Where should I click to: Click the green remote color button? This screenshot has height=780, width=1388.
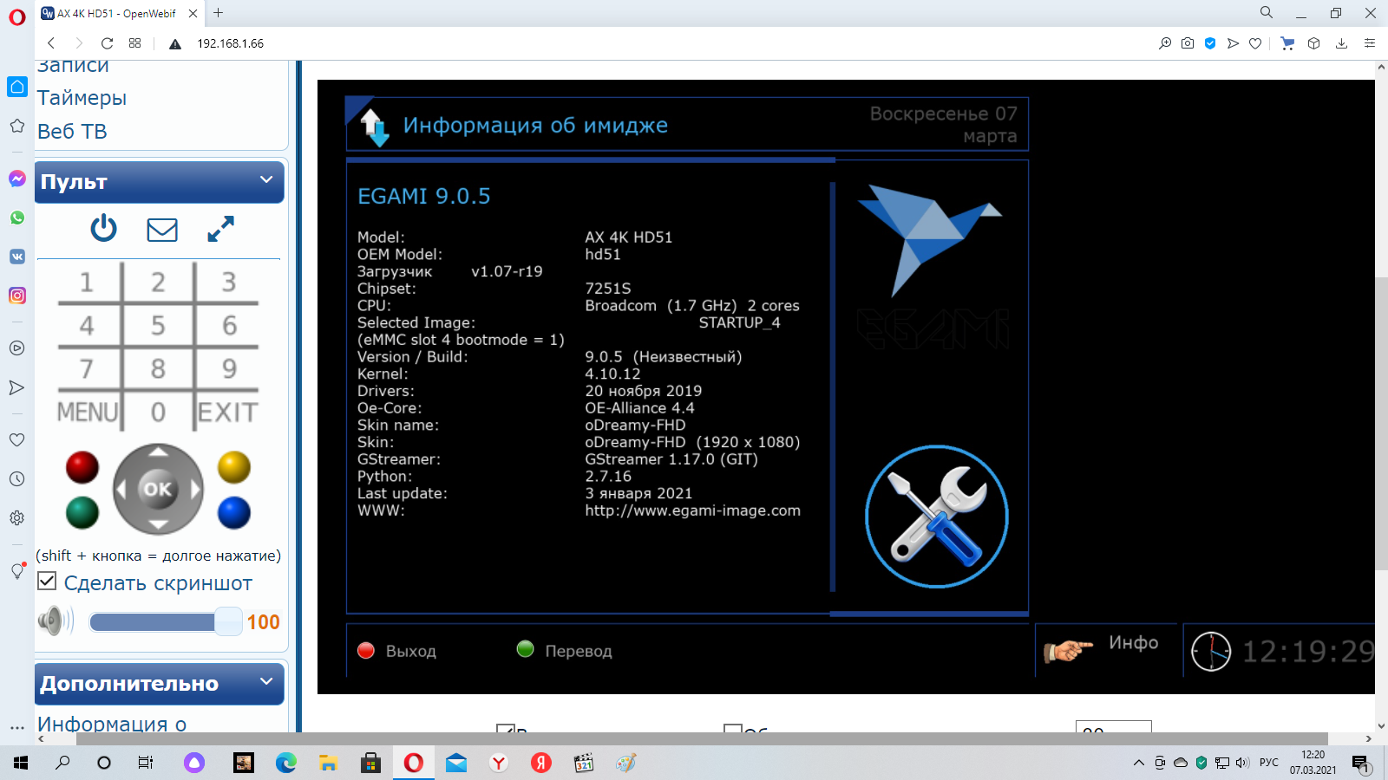click(x=82, y=512)
